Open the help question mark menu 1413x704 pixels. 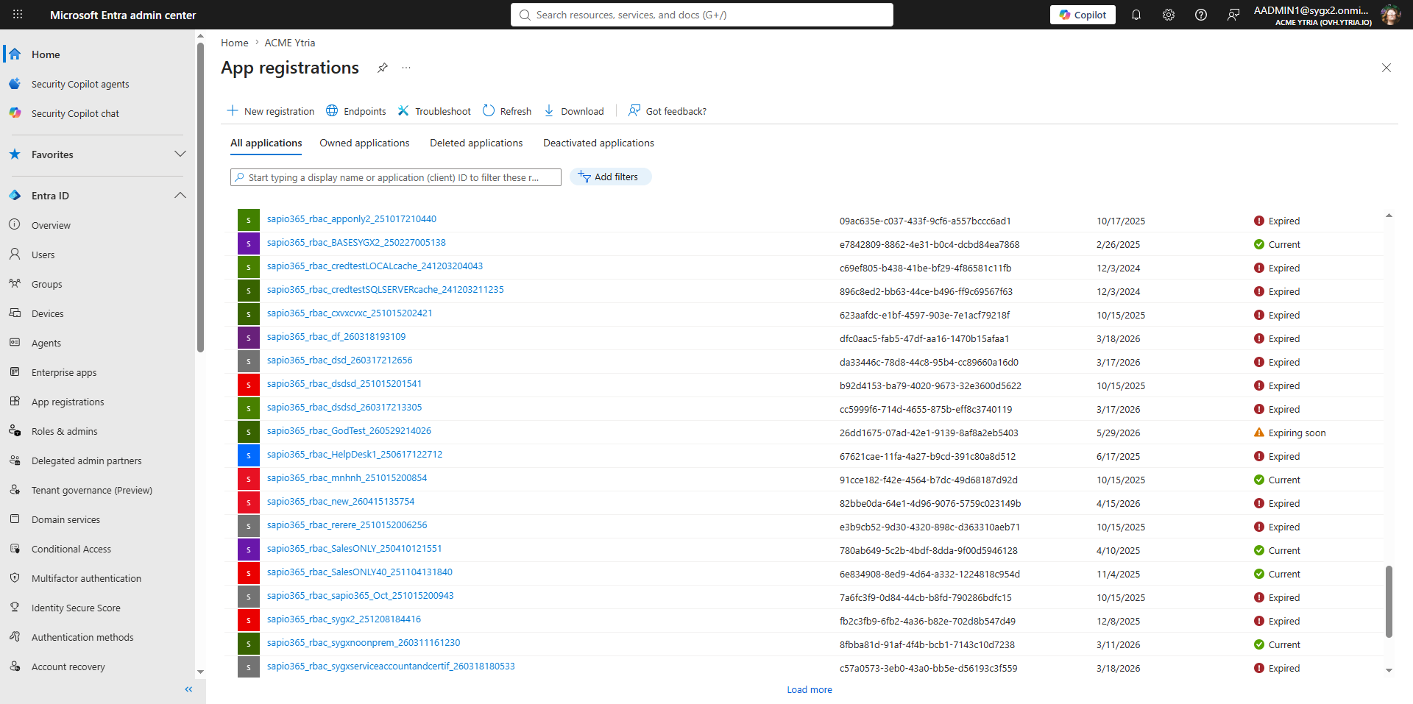click(1201, 15)
